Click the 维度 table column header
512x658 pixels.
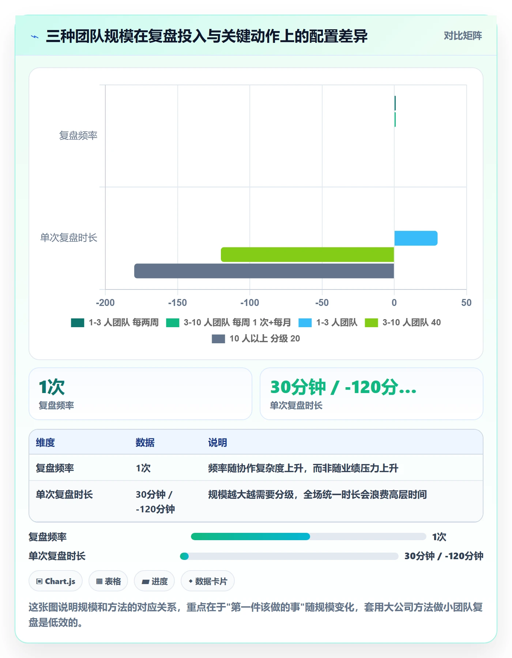[45, 442]
